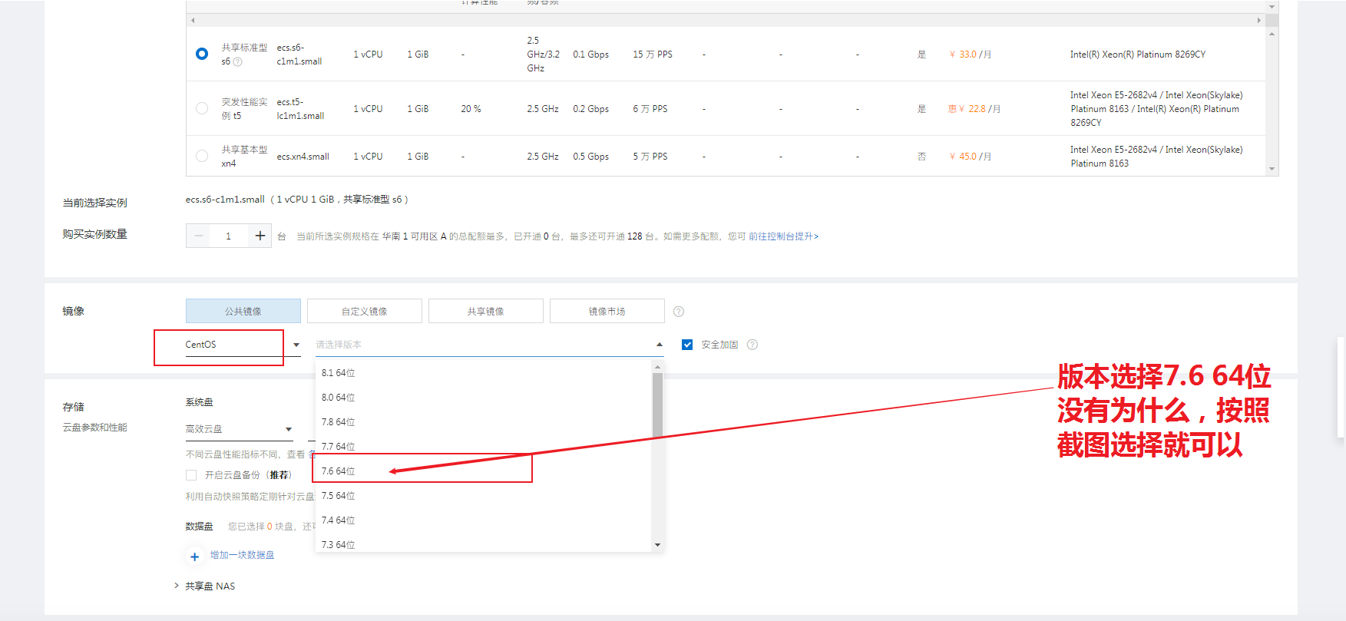Click the ¥ 45.0 /月 price
The image size is (1346, 621).
(x=971, y=157)
